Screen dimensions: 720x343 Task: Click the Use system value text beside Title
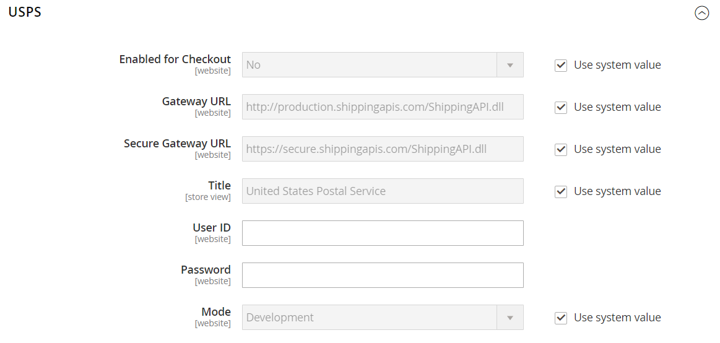tap(617, 191)
